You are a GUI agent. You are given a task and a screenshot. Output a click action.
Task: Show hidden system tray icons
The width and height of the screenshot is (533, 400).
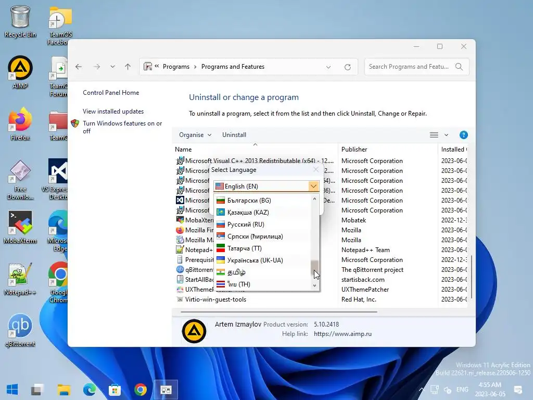[x=421, y=390]
